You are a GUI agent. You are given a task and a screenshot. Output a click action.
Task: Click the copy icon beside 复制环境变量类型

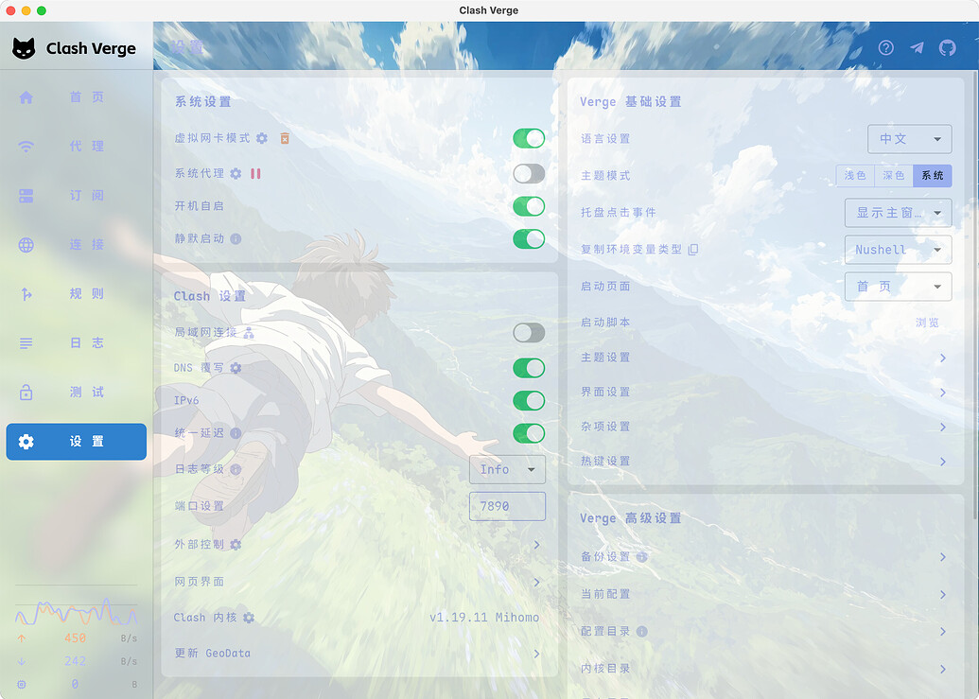(x=693, y=249)
